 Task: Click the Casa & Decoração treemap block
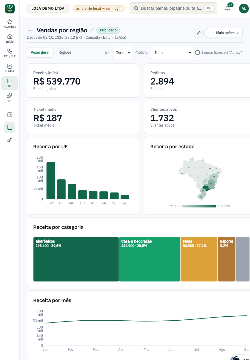click(x=149, y=259)
